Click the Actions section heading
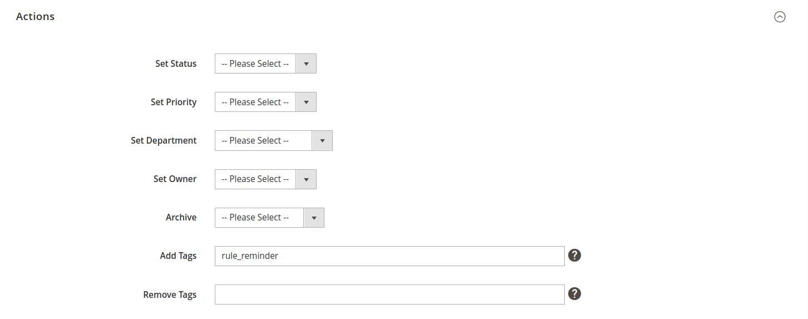This screenshot has width=808, height=319. coord(36,17)
